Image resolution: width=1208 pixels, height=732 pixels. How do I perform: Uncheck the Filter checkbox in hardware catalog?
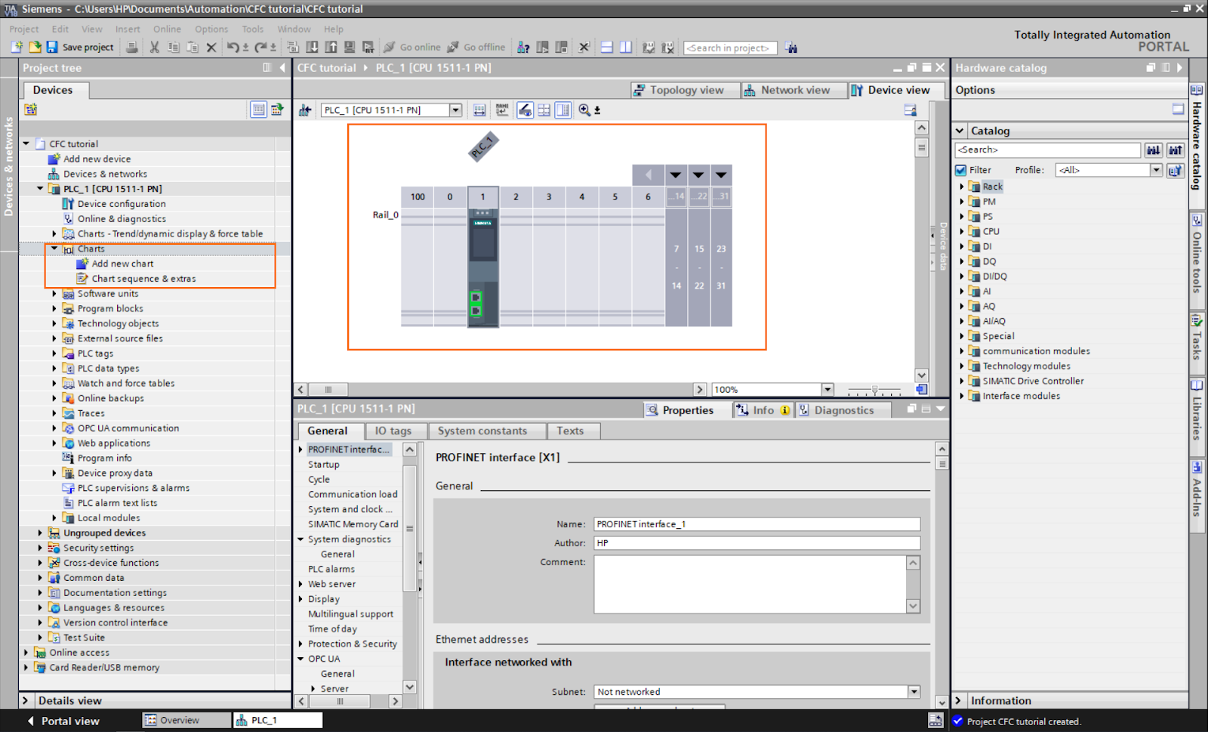961,170
